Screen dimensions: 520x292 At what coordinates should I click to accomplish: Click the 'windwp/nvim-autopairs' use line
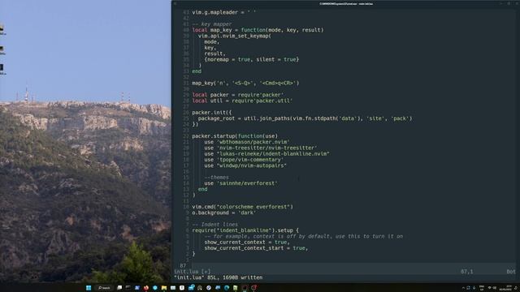(x=245, y=165)
